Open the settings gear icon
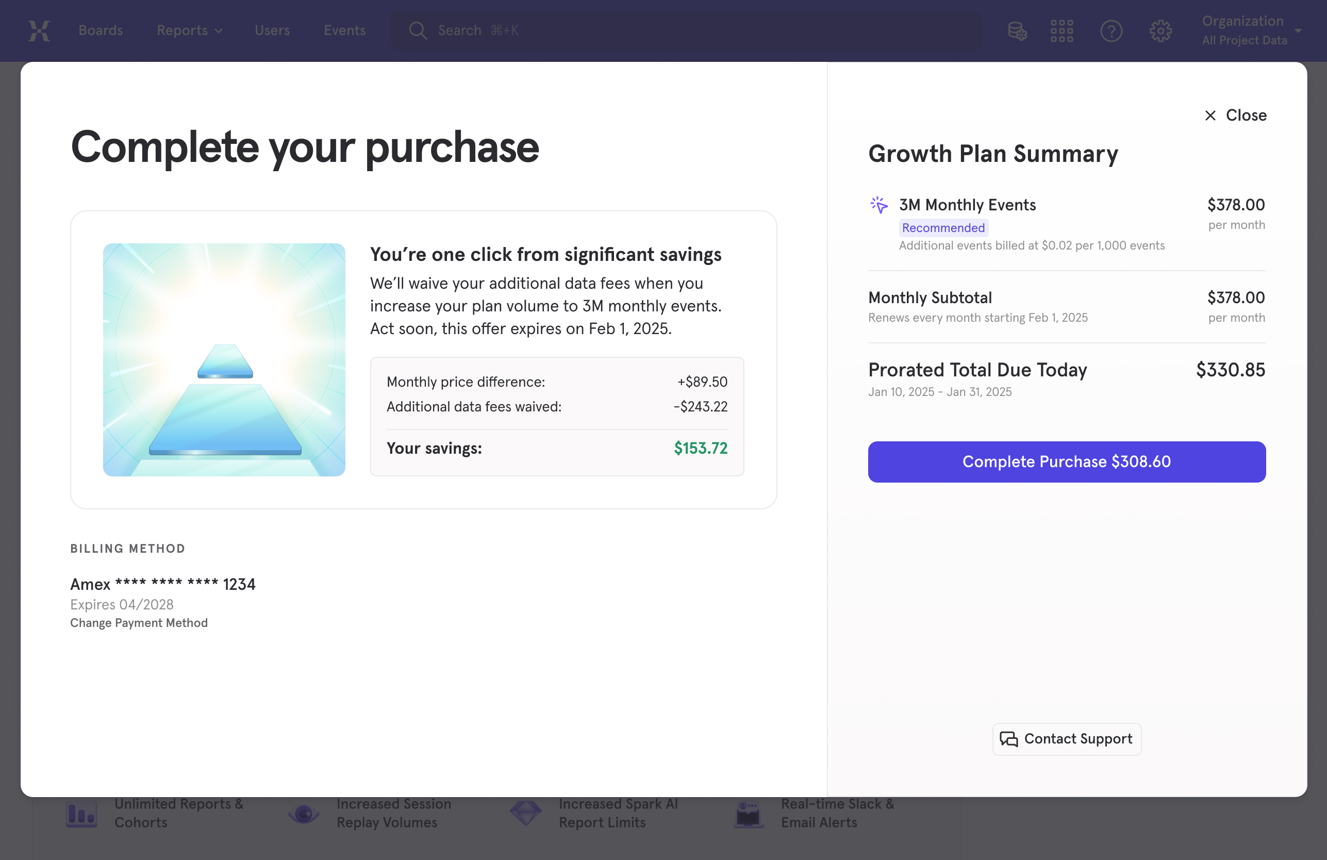1327x860 pixels. tap(1160, 30)
